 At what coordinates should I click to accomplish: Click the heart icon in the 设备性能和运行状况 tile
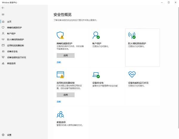132,74
